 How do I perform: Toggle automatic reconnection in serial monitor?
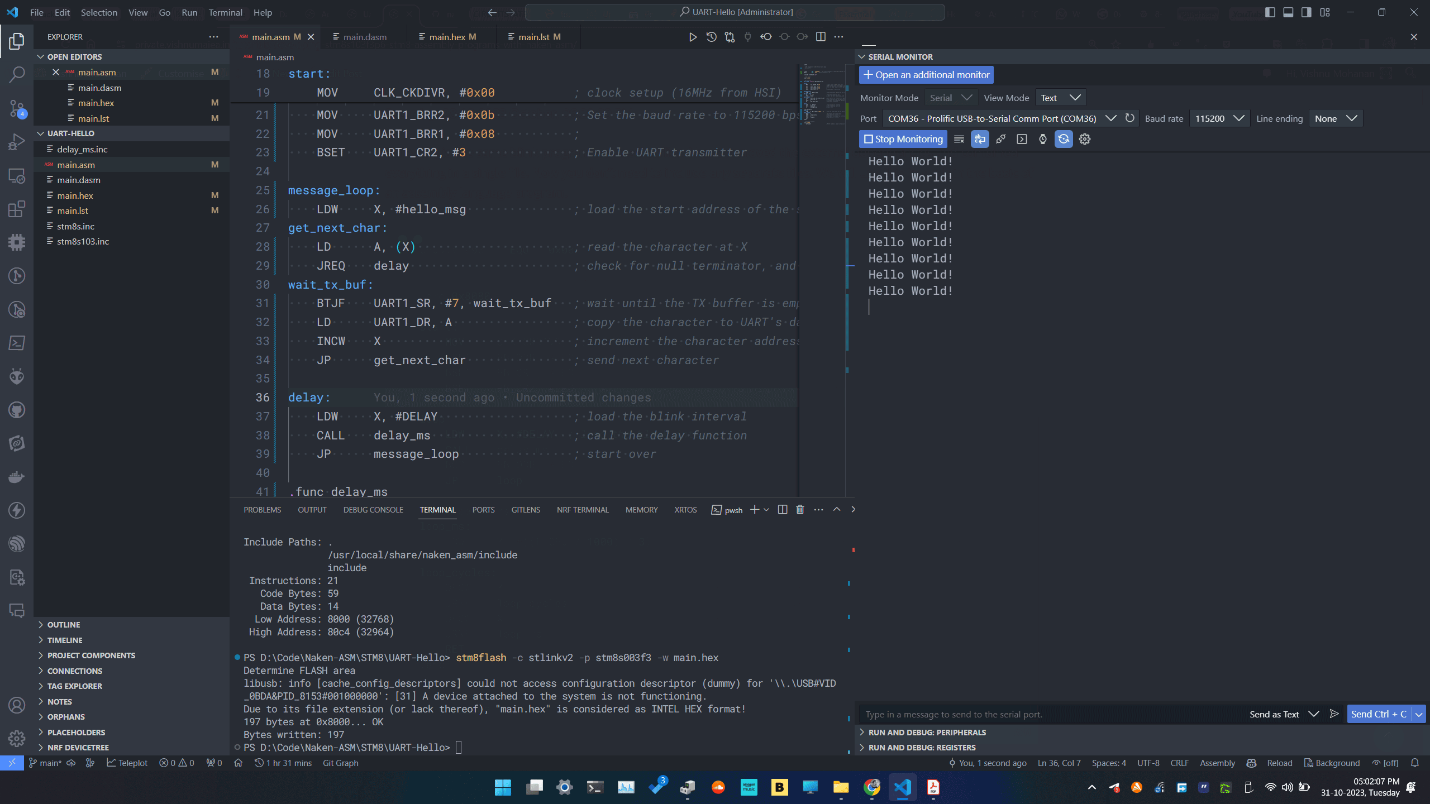(1063, 140)
